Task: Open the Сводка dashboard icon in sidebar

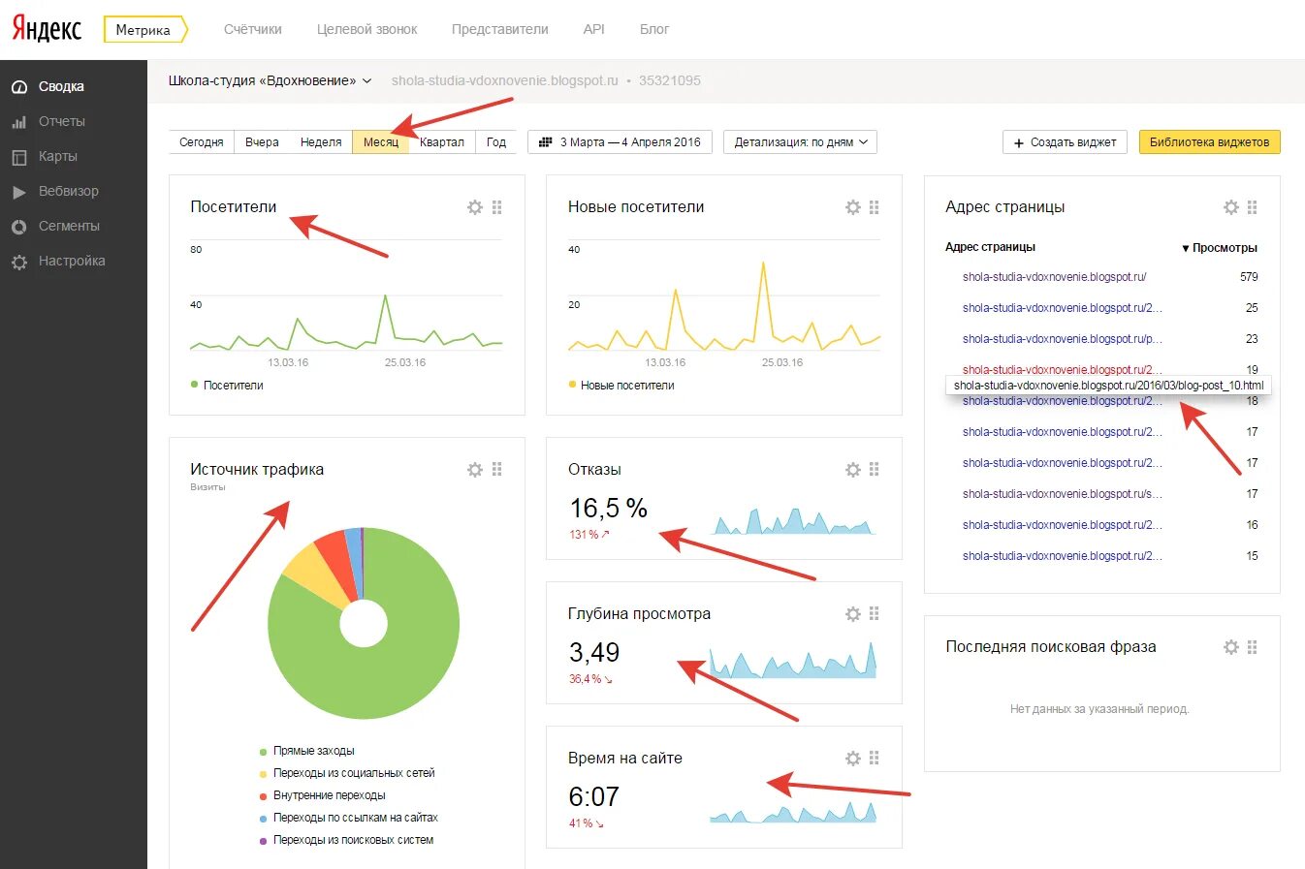Action: [19, 87]
